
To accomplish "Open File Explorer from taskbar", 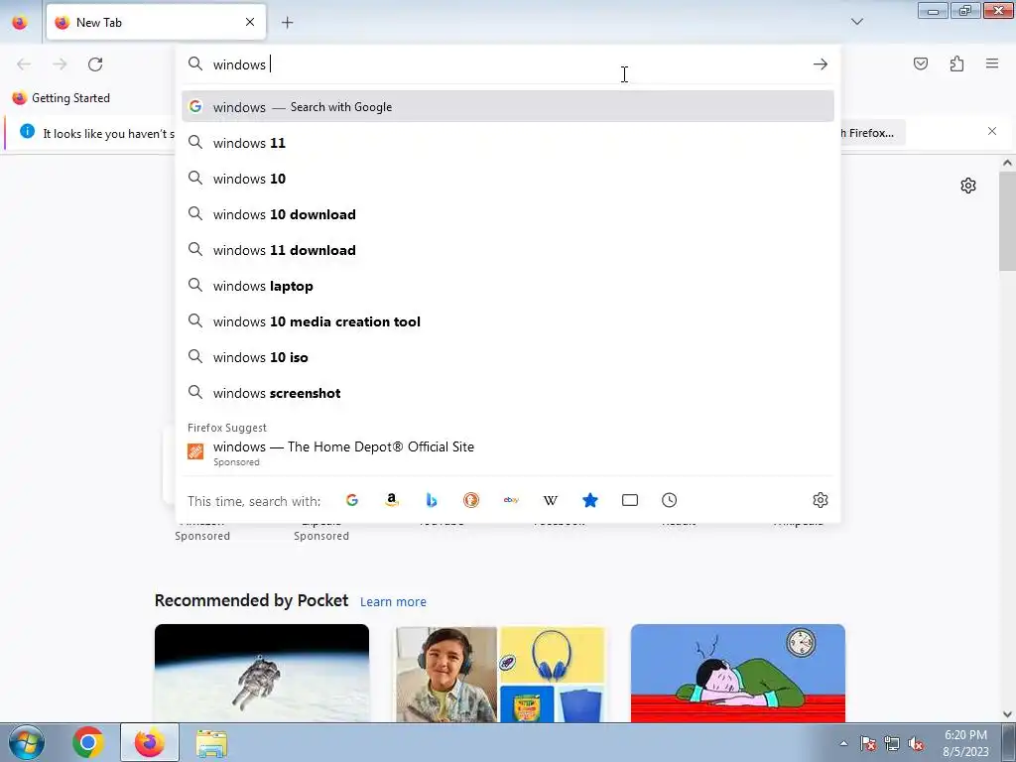I will pyautogui.click(x=211, y=742).
